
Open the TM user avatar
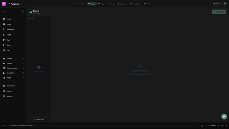[225, 4]
